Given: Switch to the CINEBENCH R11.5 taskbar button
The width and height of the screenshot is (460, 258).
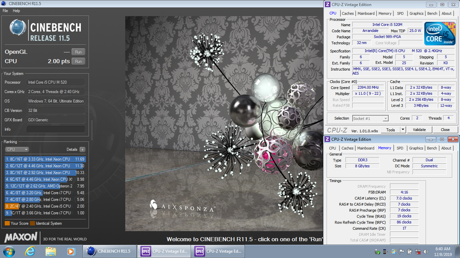Looking at the screenshot, I should pyautogui.click(x=109, y=251).
